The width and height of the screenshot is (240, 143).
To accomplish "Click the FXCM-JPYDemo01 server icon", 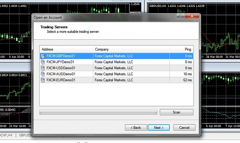I will click(43, 62).
